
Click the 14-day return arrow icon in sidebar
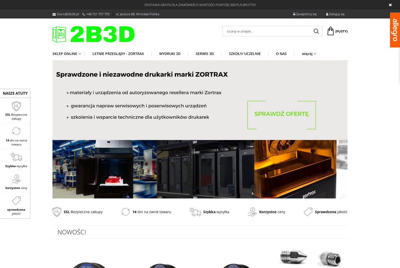pos(16,131)
